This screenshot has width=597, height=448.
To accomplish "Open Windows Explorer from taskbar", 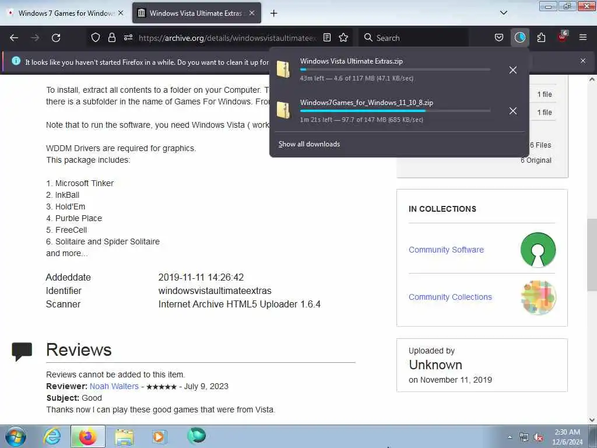I will (124, 436).
